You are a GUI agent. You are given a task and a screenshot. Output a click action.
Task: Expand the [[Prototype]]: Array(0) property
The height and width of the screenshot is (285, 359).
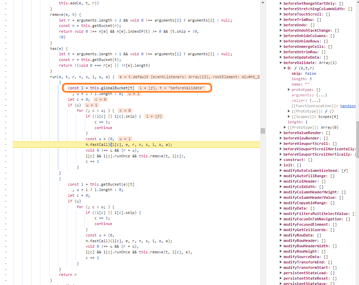tap(285, 127)
